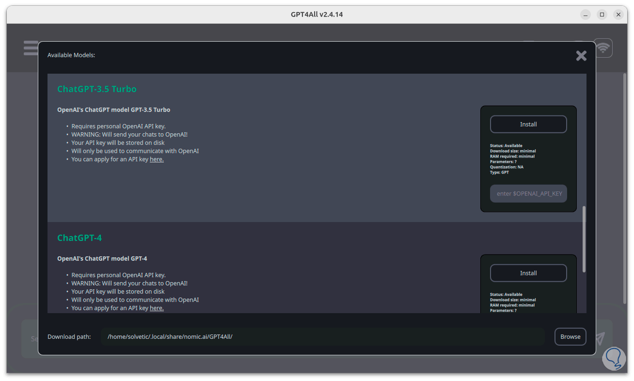Click 'WARNING: Will send your chats' under ChatGPT-3.5 Turbo

click(x=129, y=135)
